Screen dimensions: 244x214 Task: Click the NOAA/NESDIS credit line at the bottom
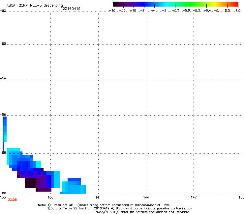pos(142,212)
